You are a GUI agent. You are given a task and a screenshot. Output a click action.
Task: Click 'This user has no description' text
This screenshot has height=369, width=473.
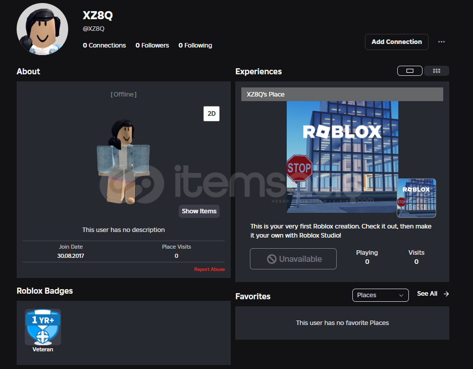tap(124, 230)
